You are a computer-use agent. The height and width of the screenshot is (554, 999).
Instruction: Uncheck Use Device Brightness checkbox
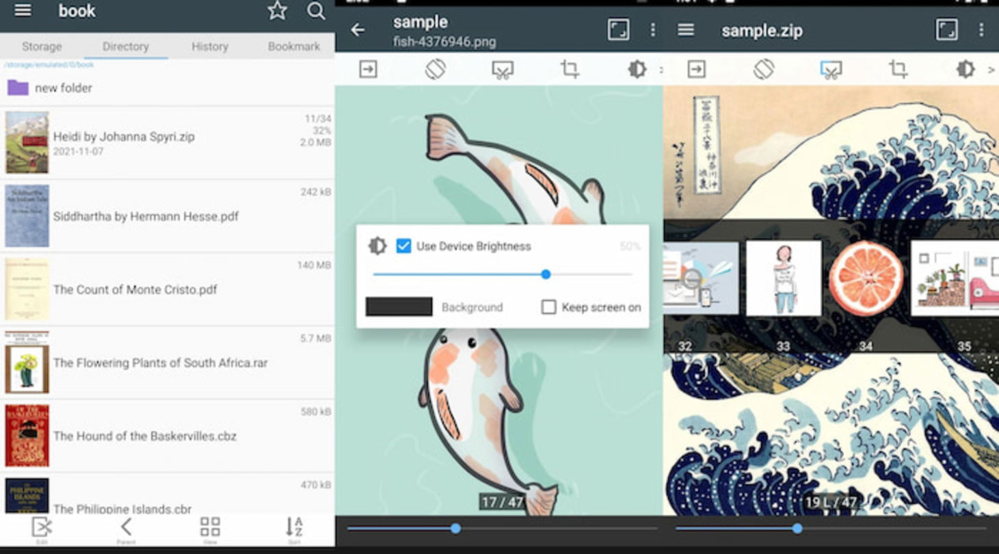tap(403, 246)
